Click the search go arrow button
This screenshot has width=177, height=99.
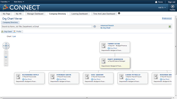point(95,26)
